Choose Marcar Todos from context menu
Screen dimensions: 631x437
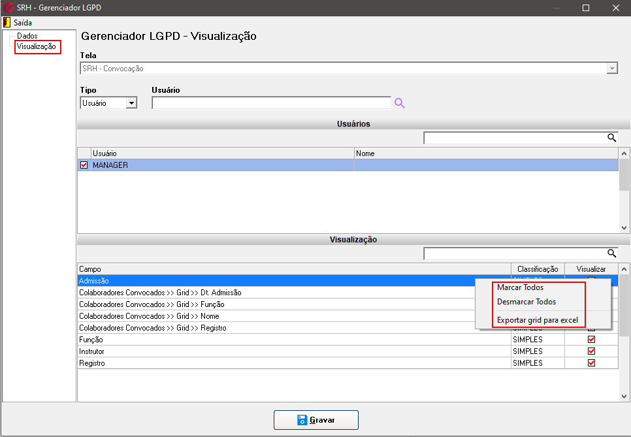[521, 287]
